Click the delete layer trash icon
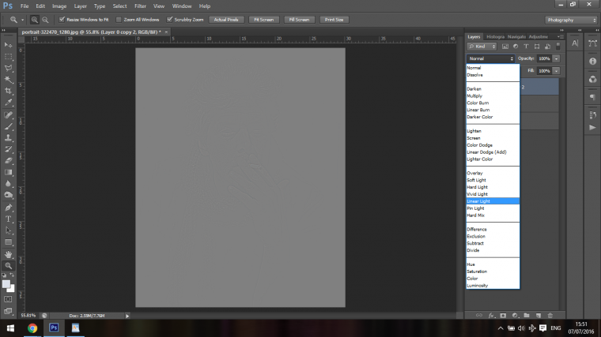Screen dimensions: 601x337 click(x=550, y=315)
